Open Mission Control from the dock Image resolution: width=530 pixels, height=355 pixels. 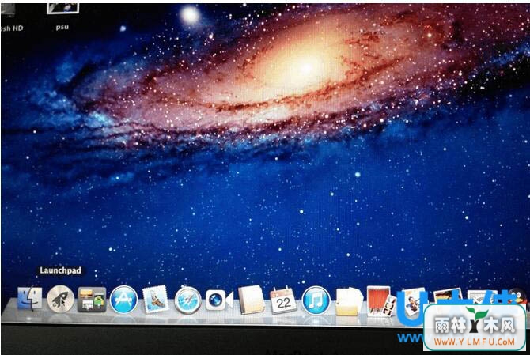[x=92, y=300]
